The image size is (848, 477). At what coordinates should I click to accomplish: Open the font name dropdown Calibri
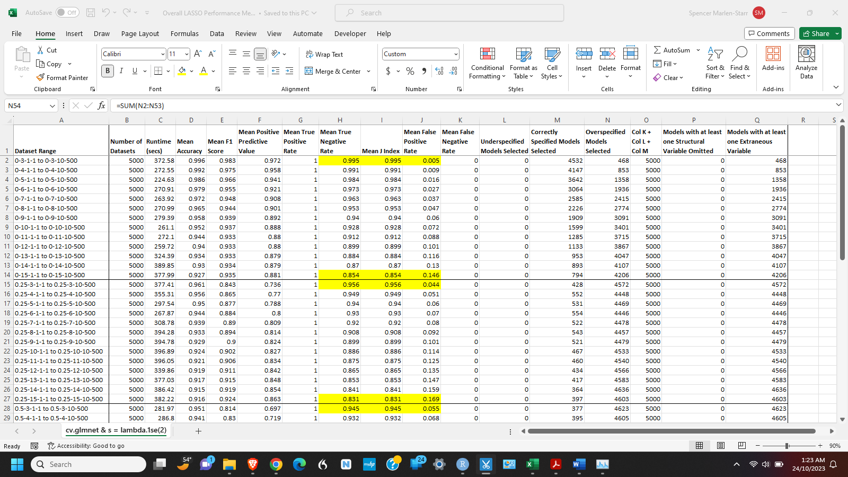pyautogui.click(x=163, y=54)
